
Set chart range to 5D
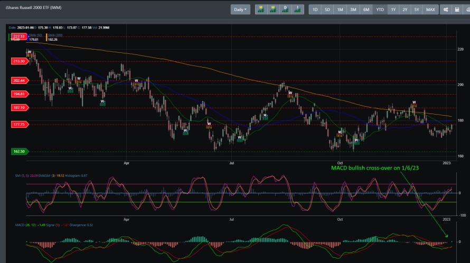click(x=327, y=10)
